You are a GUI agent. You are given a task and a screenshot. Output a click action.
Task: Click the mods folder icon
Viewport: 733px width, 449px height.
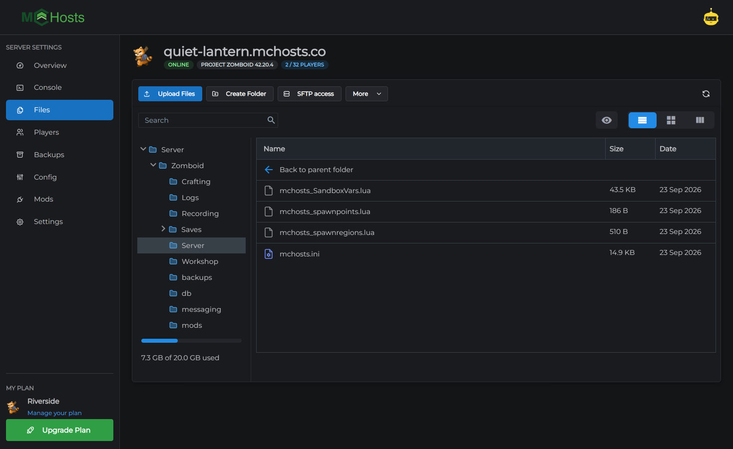[x=173, y=325]
